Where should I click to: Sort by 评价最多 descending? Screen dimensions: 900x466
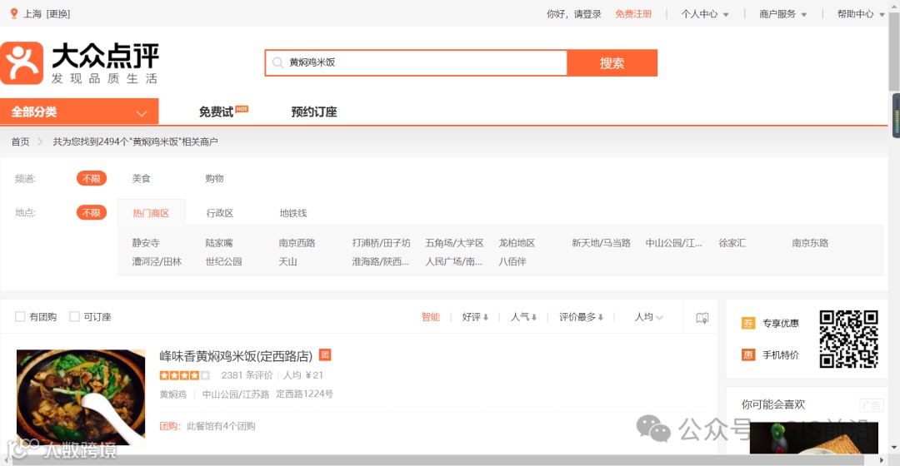(x=581, y=317)
